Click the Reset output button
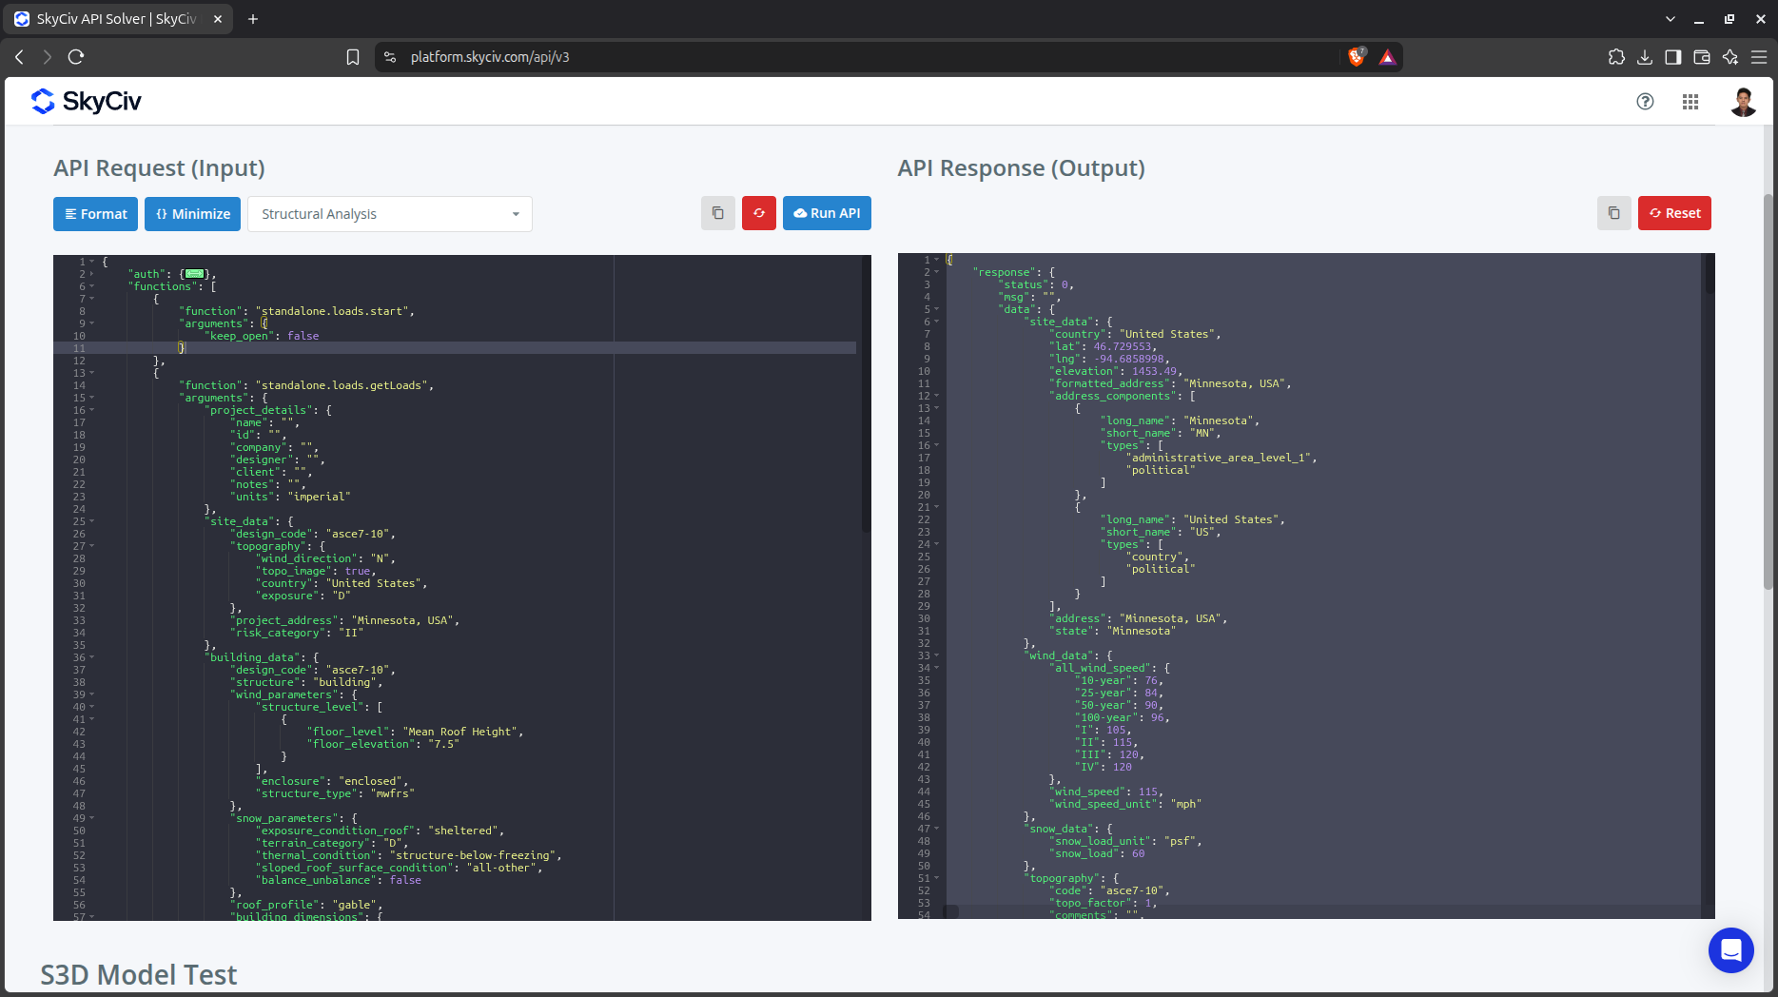 [1674, 213]
